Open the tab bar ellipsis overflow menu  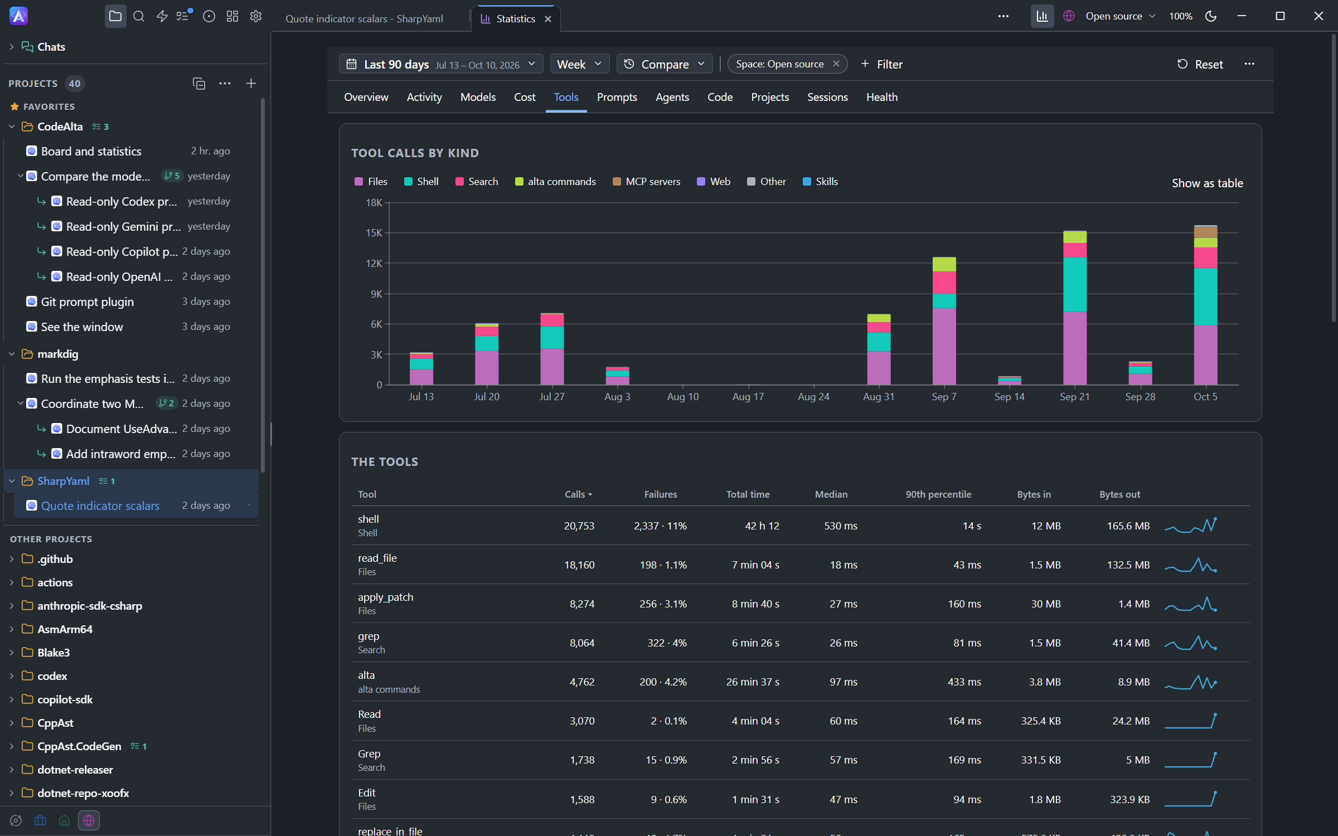coord(1003,17)
